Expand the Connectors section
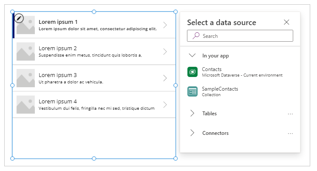 [192, 133]
